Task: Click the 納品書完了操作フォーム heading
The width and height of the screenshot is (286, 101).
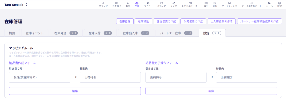Action: [162, 63]
